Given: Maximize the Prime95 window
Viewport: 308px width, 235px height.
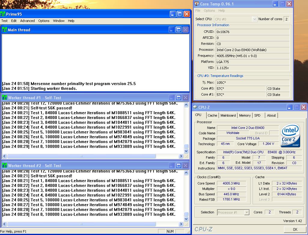Looking at the screenshot, I should (180, 14).
